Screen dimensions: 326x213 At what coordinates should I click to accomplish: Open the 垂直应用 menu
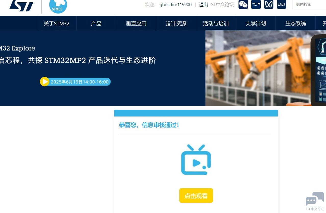coord(136,23)
